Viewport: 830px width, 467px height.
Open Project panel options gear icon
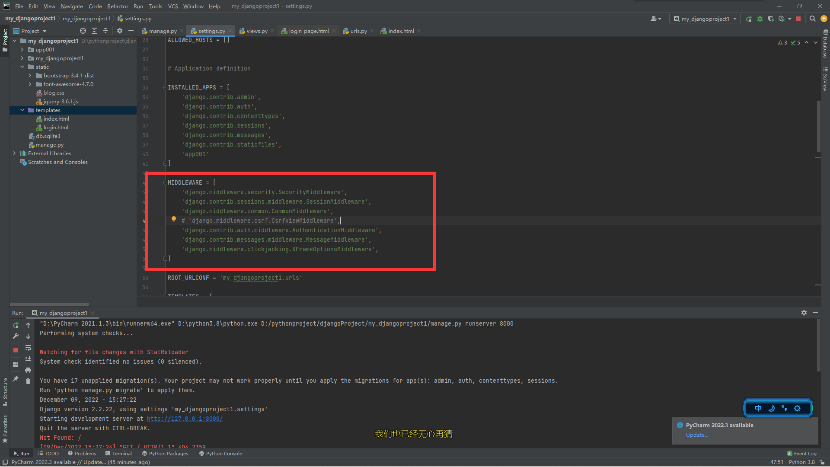120,31
